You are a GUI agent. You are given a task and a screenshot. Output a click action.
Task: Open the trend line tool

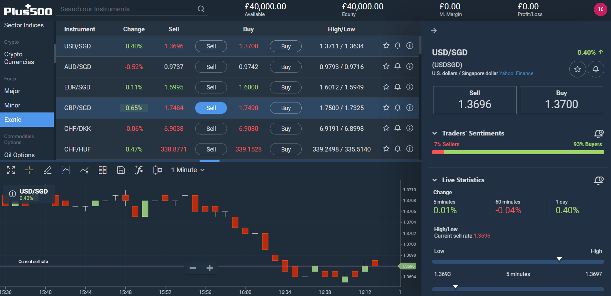pos(84,170)
